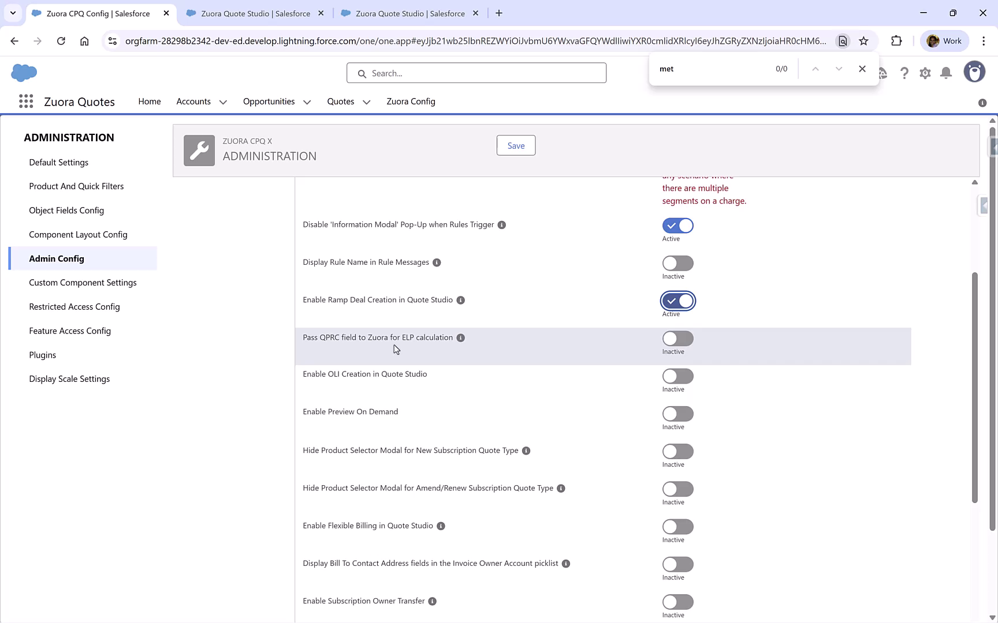Expand the Opportunities menu

tap(306, 102)
